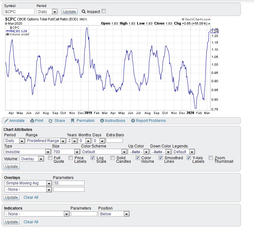Click the Inspect magnifier icon

[84, 11]
